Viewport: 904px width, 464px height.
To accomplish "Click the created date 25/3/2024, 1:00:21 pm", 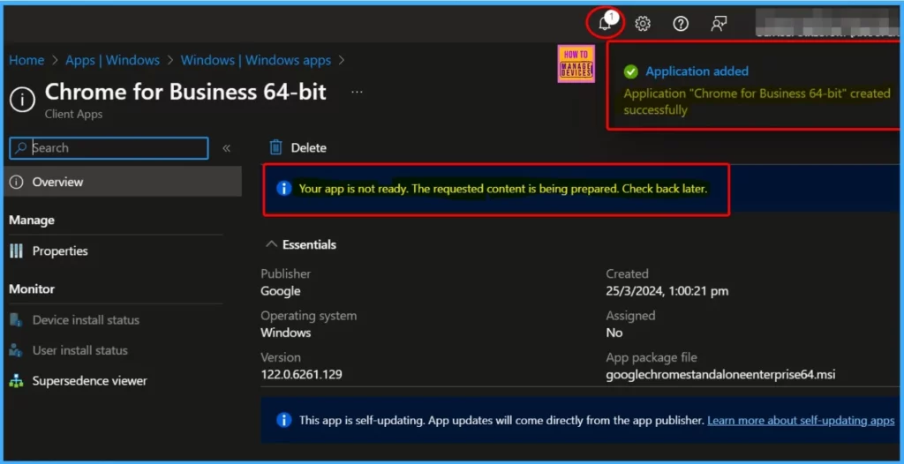I will [667, 291].
